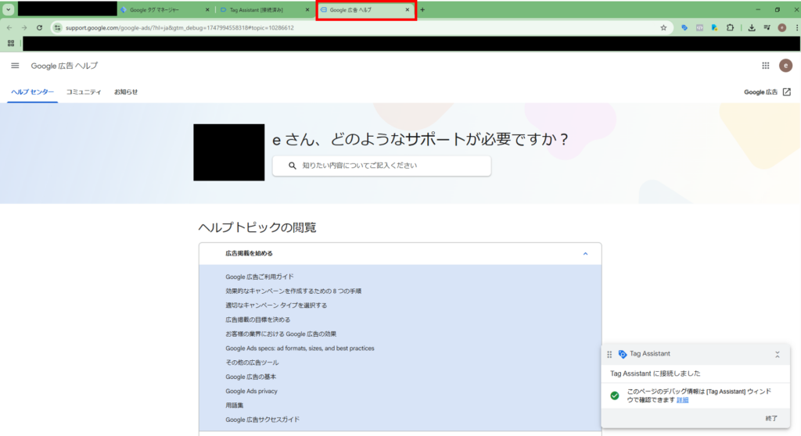Click the 広告掲載を始める section header
Viewport: 801px width, 436px height.
tap(400, 254)
